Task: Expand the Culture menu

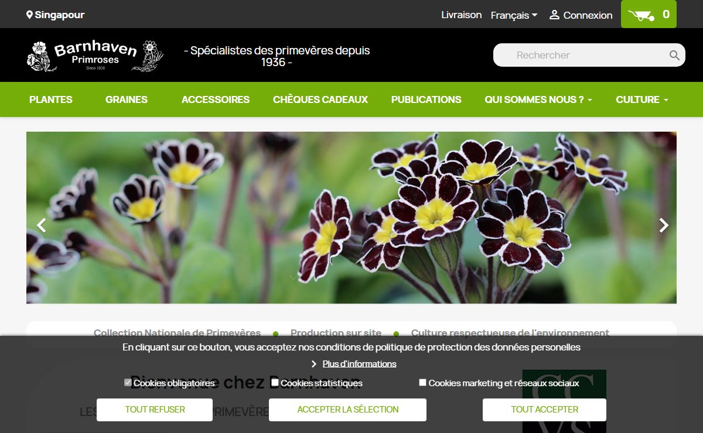Action: pyautogui.click(x=642, y=99)
